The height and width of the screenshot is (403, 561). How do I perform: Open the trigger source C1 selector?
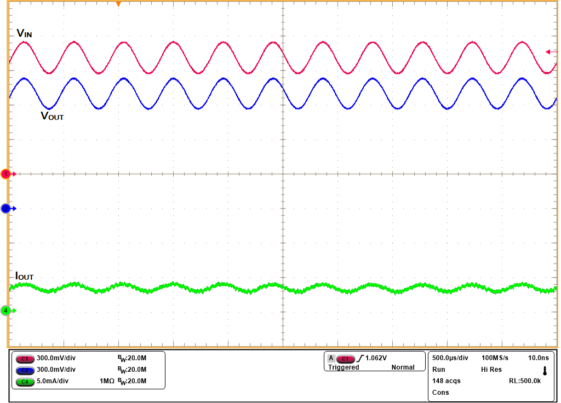tap(345, 358)
